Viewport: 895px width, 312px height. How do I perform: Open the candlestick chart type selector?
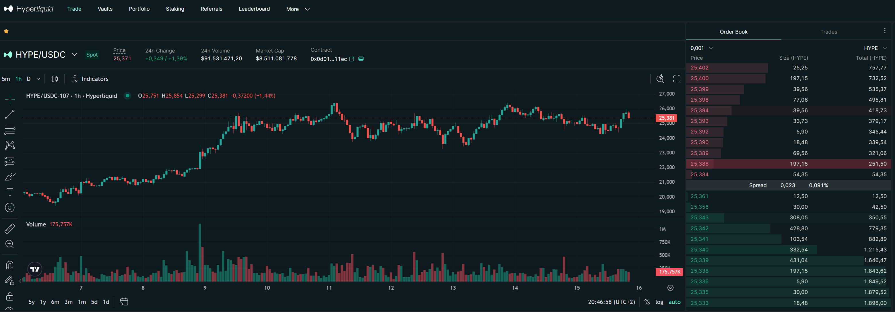pos(55,79)
